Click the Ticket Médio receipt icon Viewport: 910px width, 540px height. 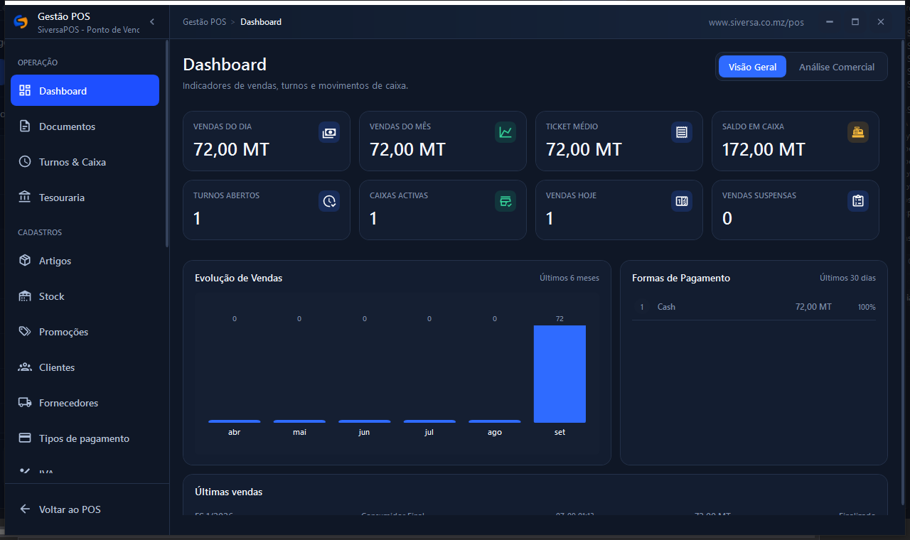(682, 132)
